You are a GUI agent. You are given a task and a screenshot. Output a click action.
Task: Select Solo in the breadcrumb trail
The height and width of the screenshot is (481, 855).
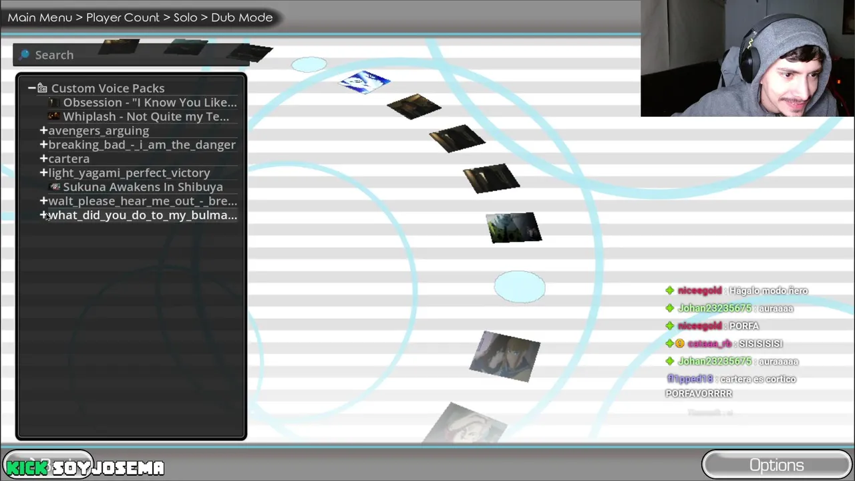[x=185, y=17]
